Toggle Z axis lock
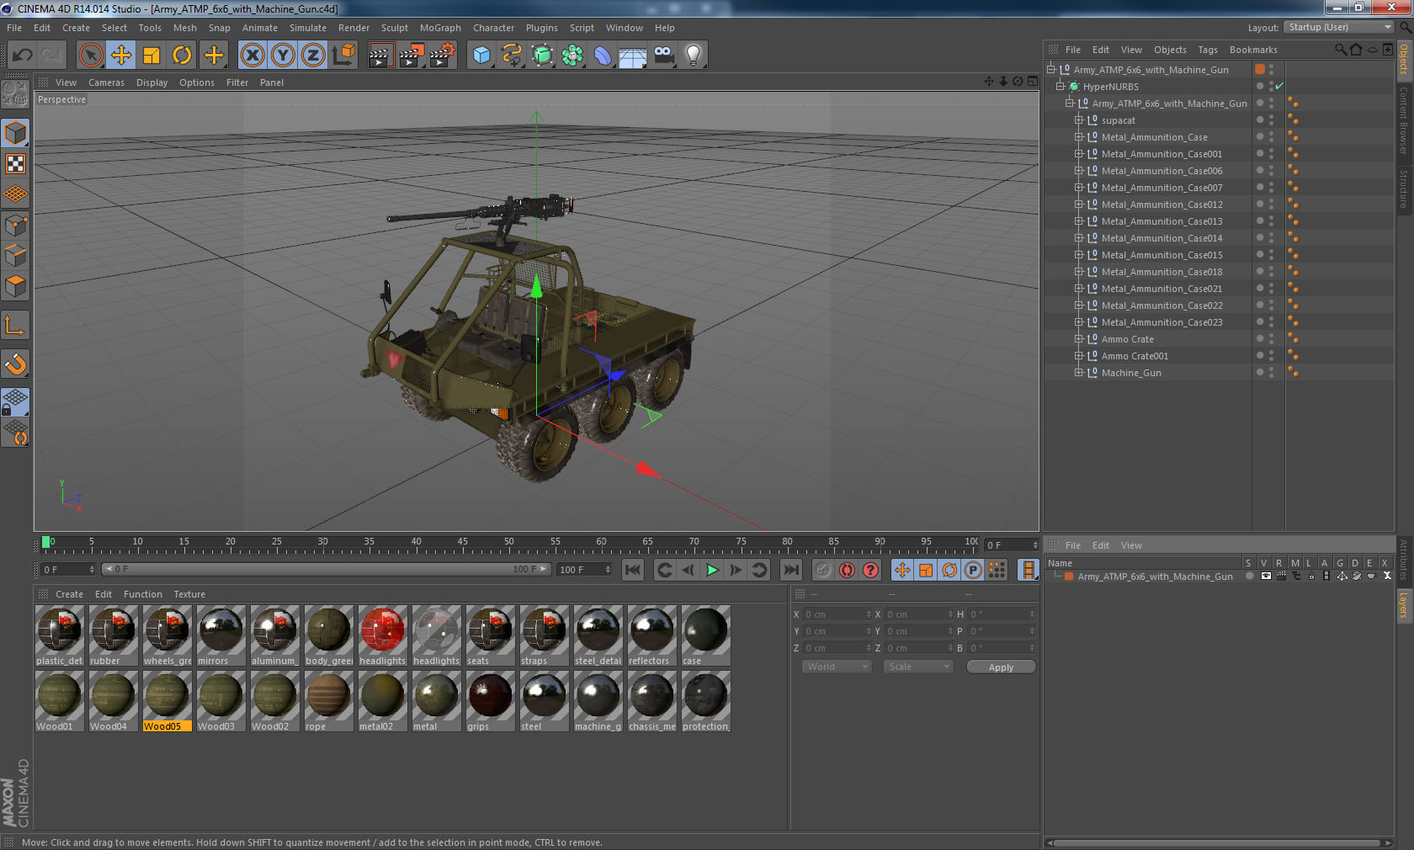 (x=313, y=56)
